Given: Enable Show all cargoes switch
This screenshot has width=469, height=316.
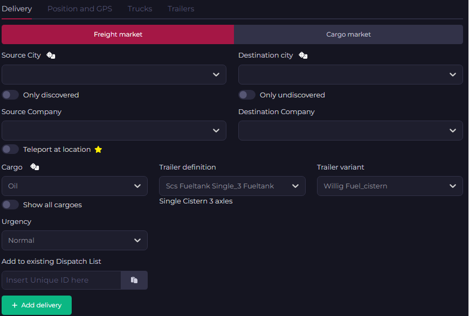Looking at the screenshot, I should 10,205.
